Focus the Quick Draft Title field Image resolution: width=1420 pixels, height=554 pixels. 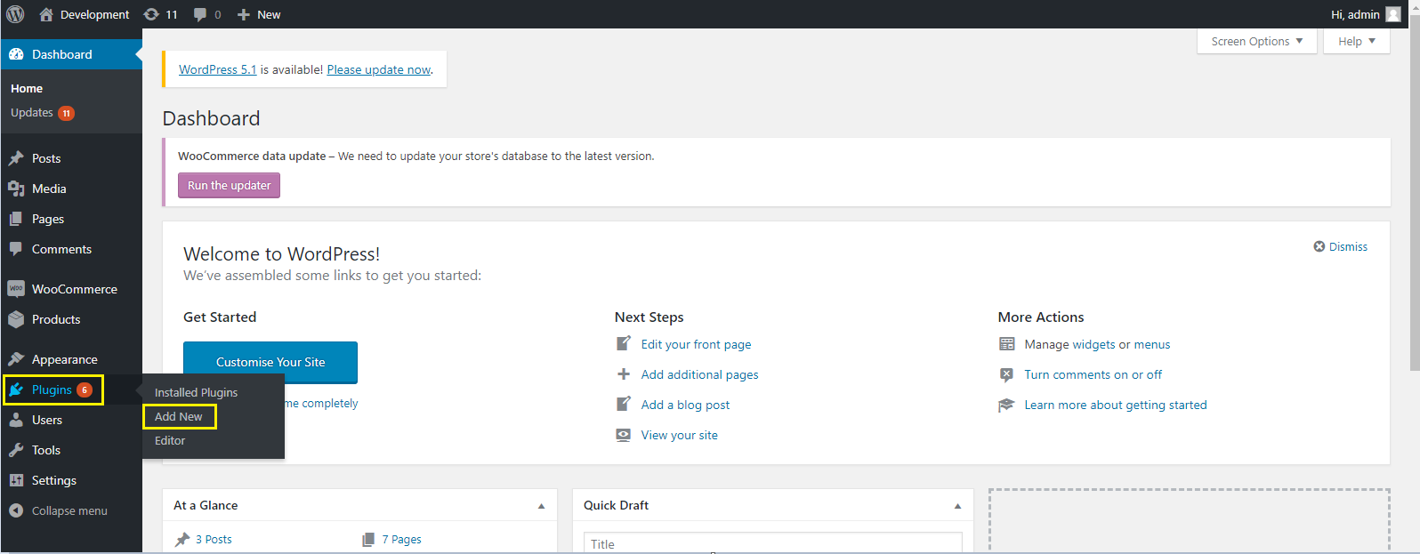tap(773, 542)
